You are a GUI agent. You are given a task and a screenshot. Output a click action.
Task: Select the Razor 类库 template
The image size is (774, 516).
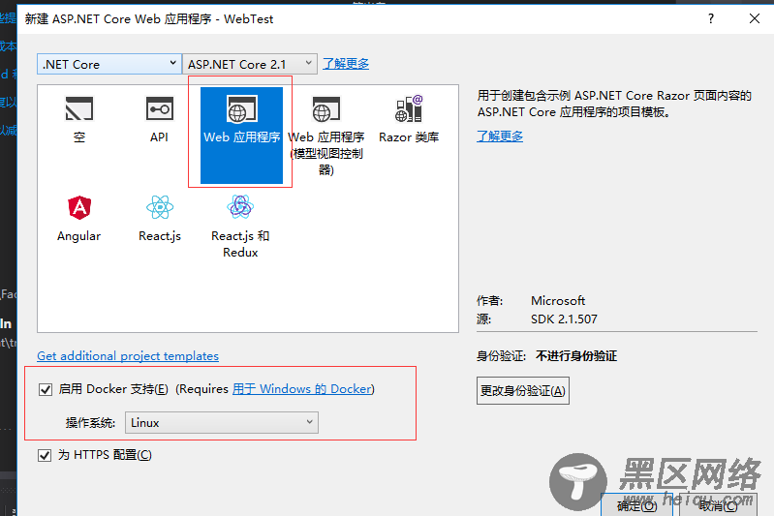pyautogui.click(x=409, y=120)
